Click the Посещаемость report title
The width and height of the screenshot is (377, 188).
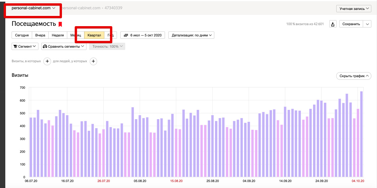[34, 24]
